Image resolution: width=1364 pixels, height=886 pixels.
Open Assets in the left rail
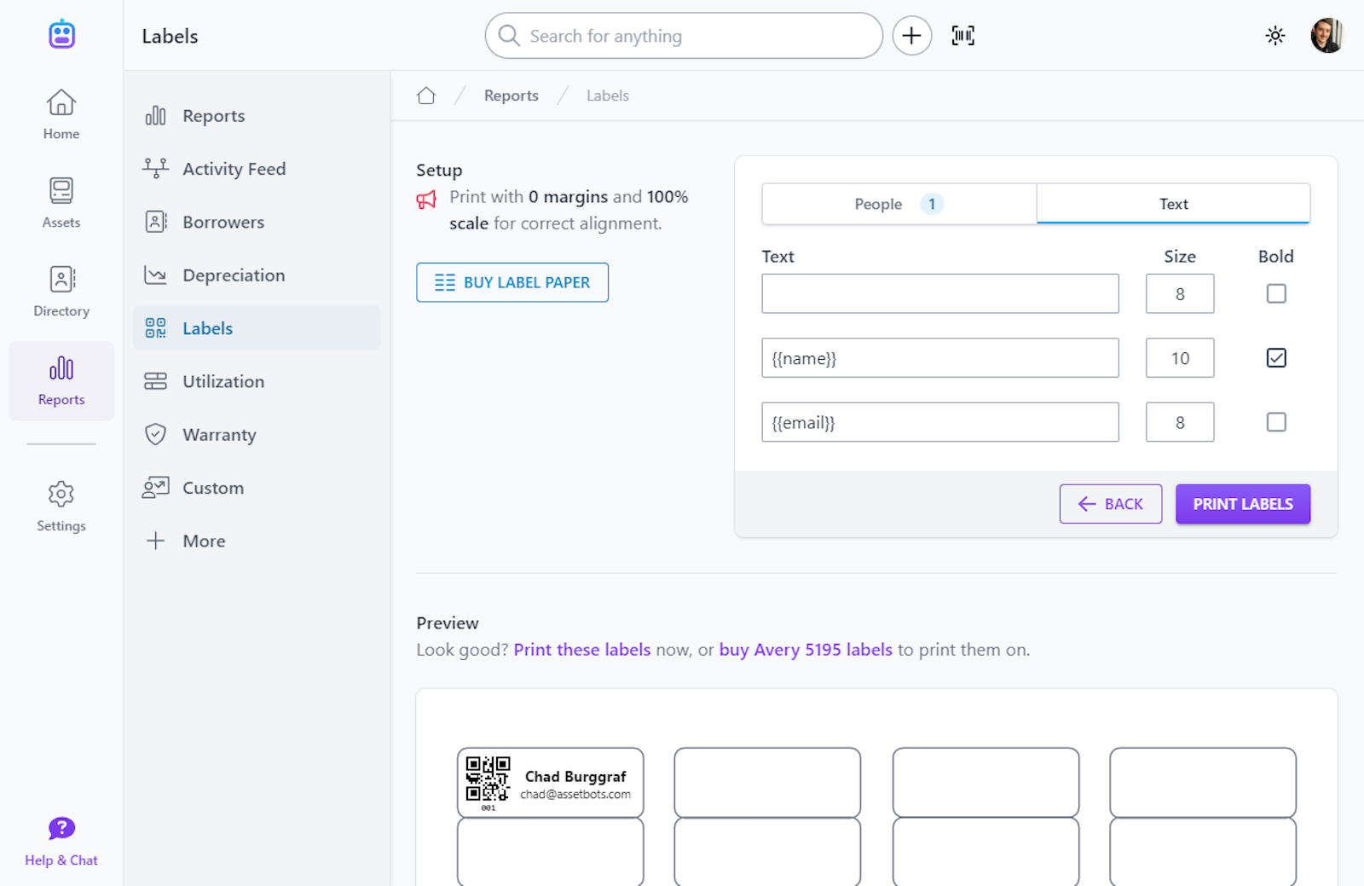click(61, 203)
